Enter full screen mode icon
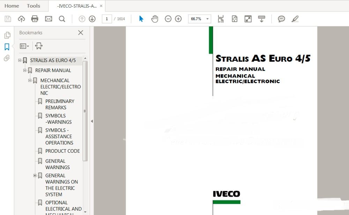The width and height of the screenshot is (349, 215). (248, 19)
